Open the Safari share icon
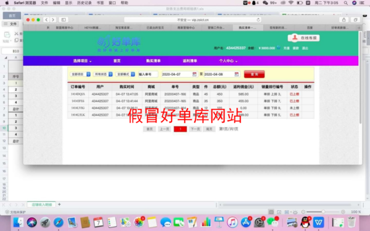370x231 pixels. click(344, 20)
